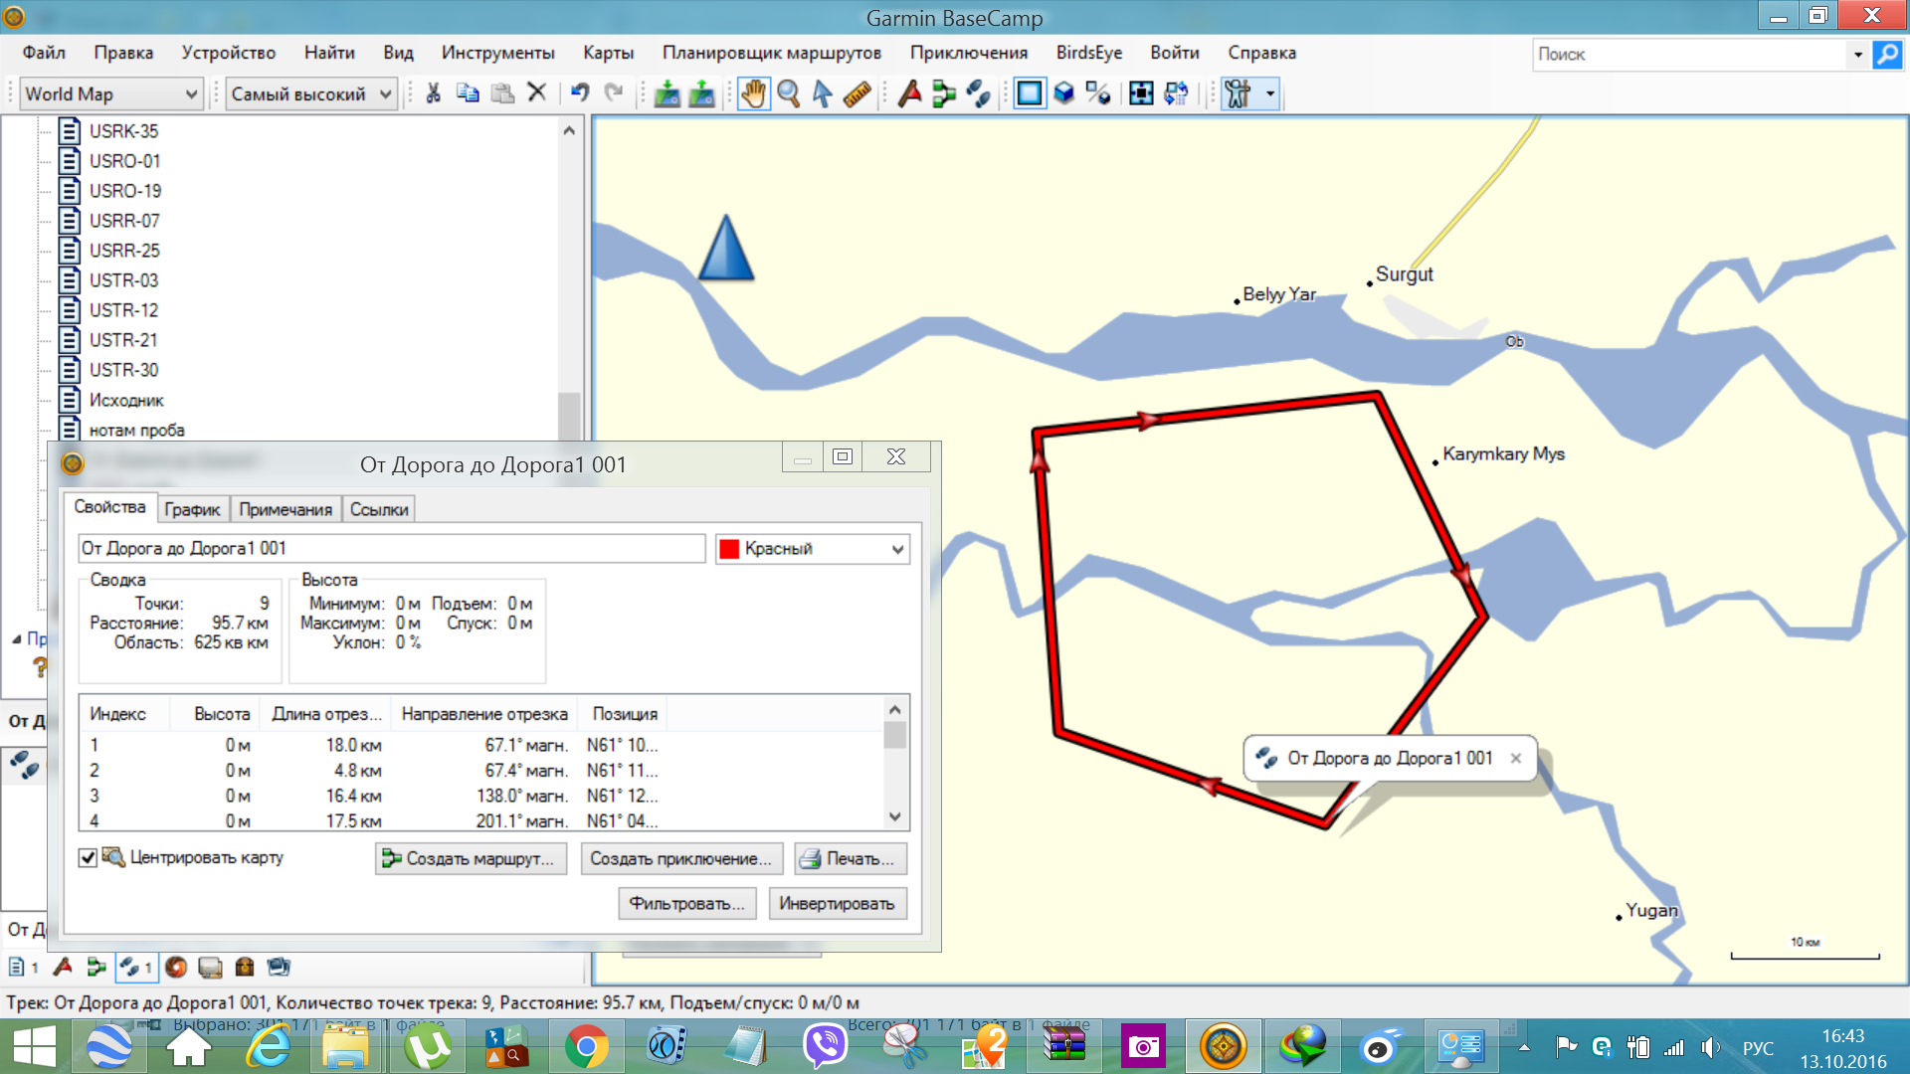This screenshot has width=1910, height=1074.
Task: Click the new route tool icon
Action: click(x=943, y=93)
